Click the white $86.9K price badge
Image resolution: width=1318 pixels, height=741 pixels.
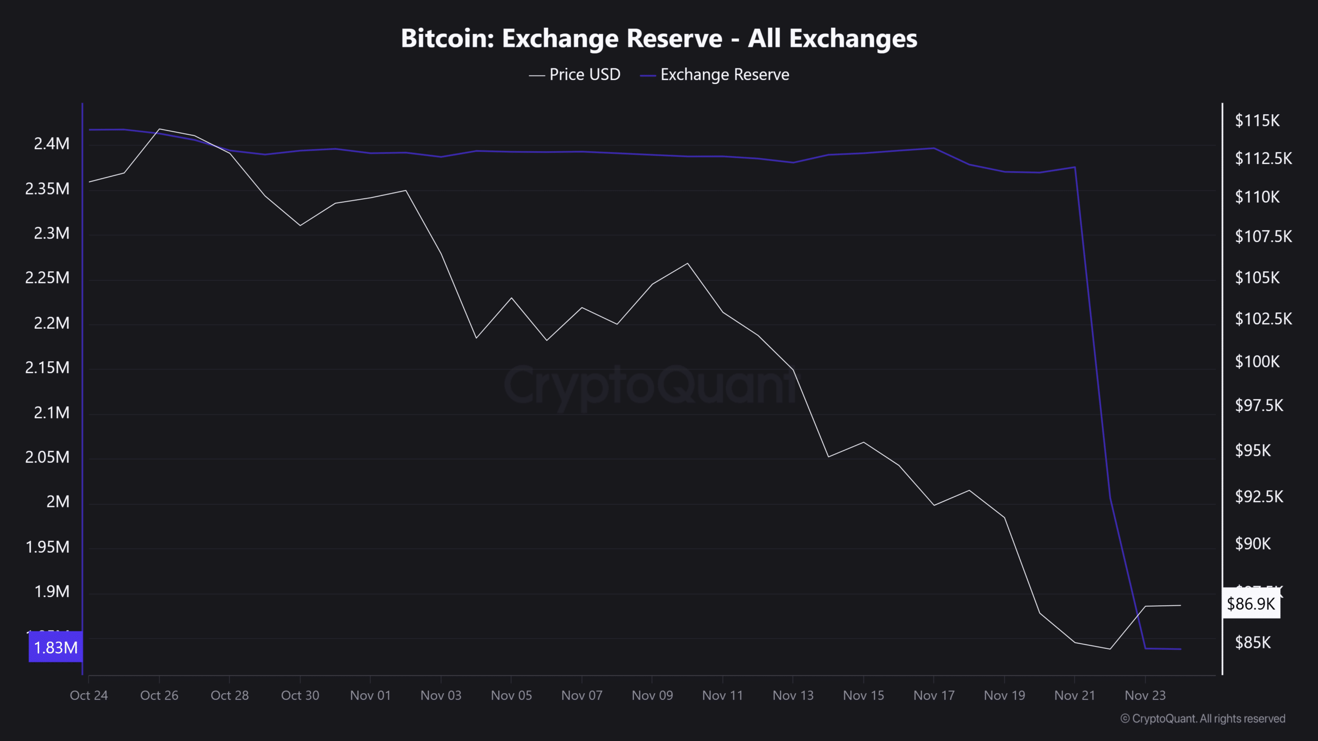tap(1251, 603)
